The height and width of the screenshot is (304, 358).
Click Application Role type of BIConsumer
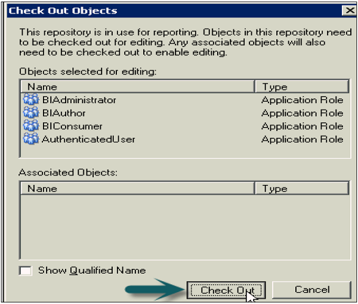tap(303, 126)
